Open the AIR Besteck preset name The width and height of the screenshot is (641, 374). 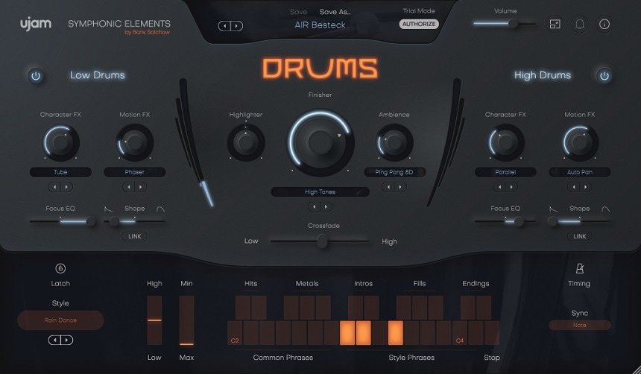[x=320, y=25]
